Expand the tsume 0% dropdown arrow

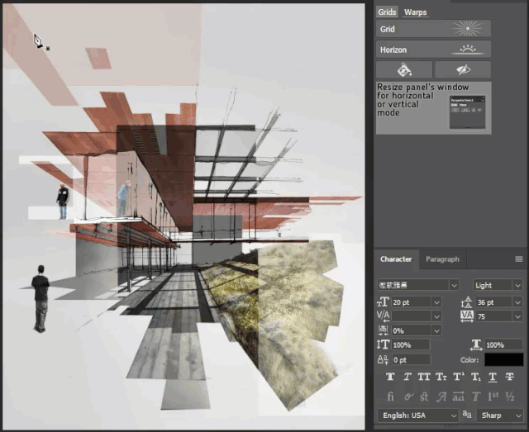click(x=437, y=331)
